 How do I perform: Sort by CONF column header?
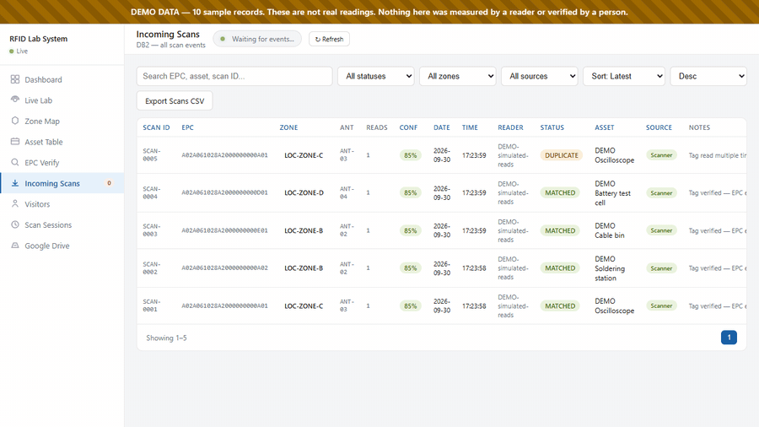[x=408, y=127]
